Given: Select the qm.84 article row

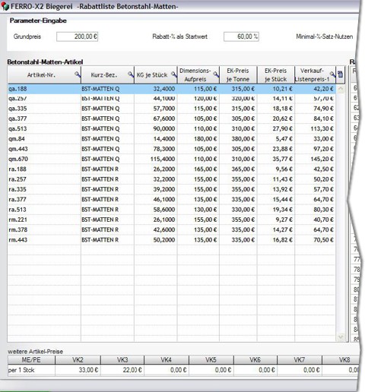Looking at the screenshot, I should [x=172, y=139].
